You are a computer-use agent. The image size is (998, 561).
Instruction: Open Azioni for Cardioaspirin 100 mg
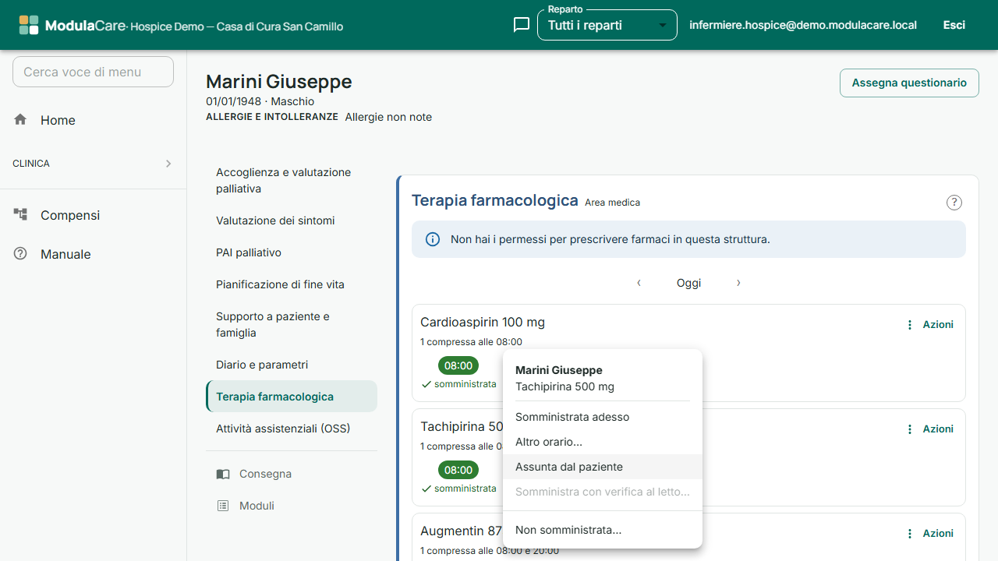tap(930, 325)
